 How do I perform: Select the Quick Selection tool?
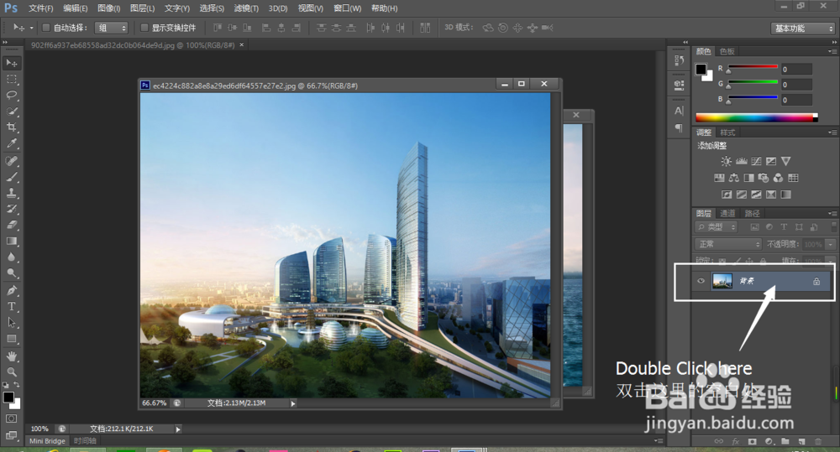pos(11,112)
